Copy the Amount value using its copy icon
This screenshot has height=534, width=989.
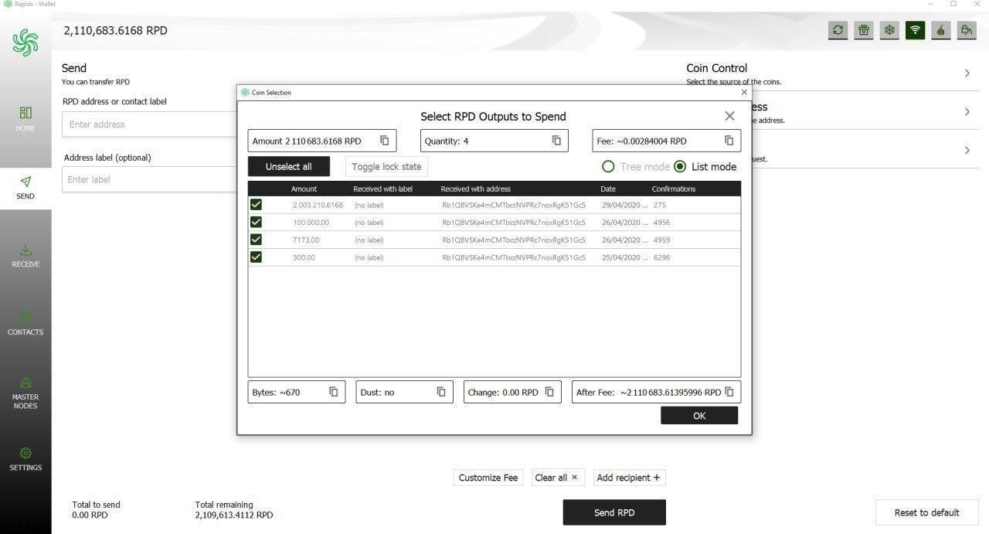[385, 141]
